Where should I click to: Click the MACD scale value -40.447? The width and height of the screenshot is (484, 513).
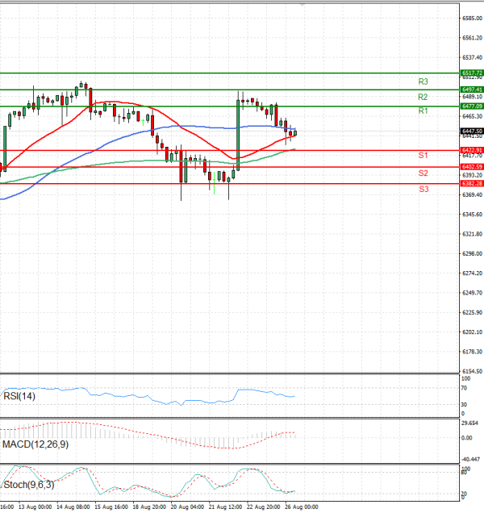(471, 459)
